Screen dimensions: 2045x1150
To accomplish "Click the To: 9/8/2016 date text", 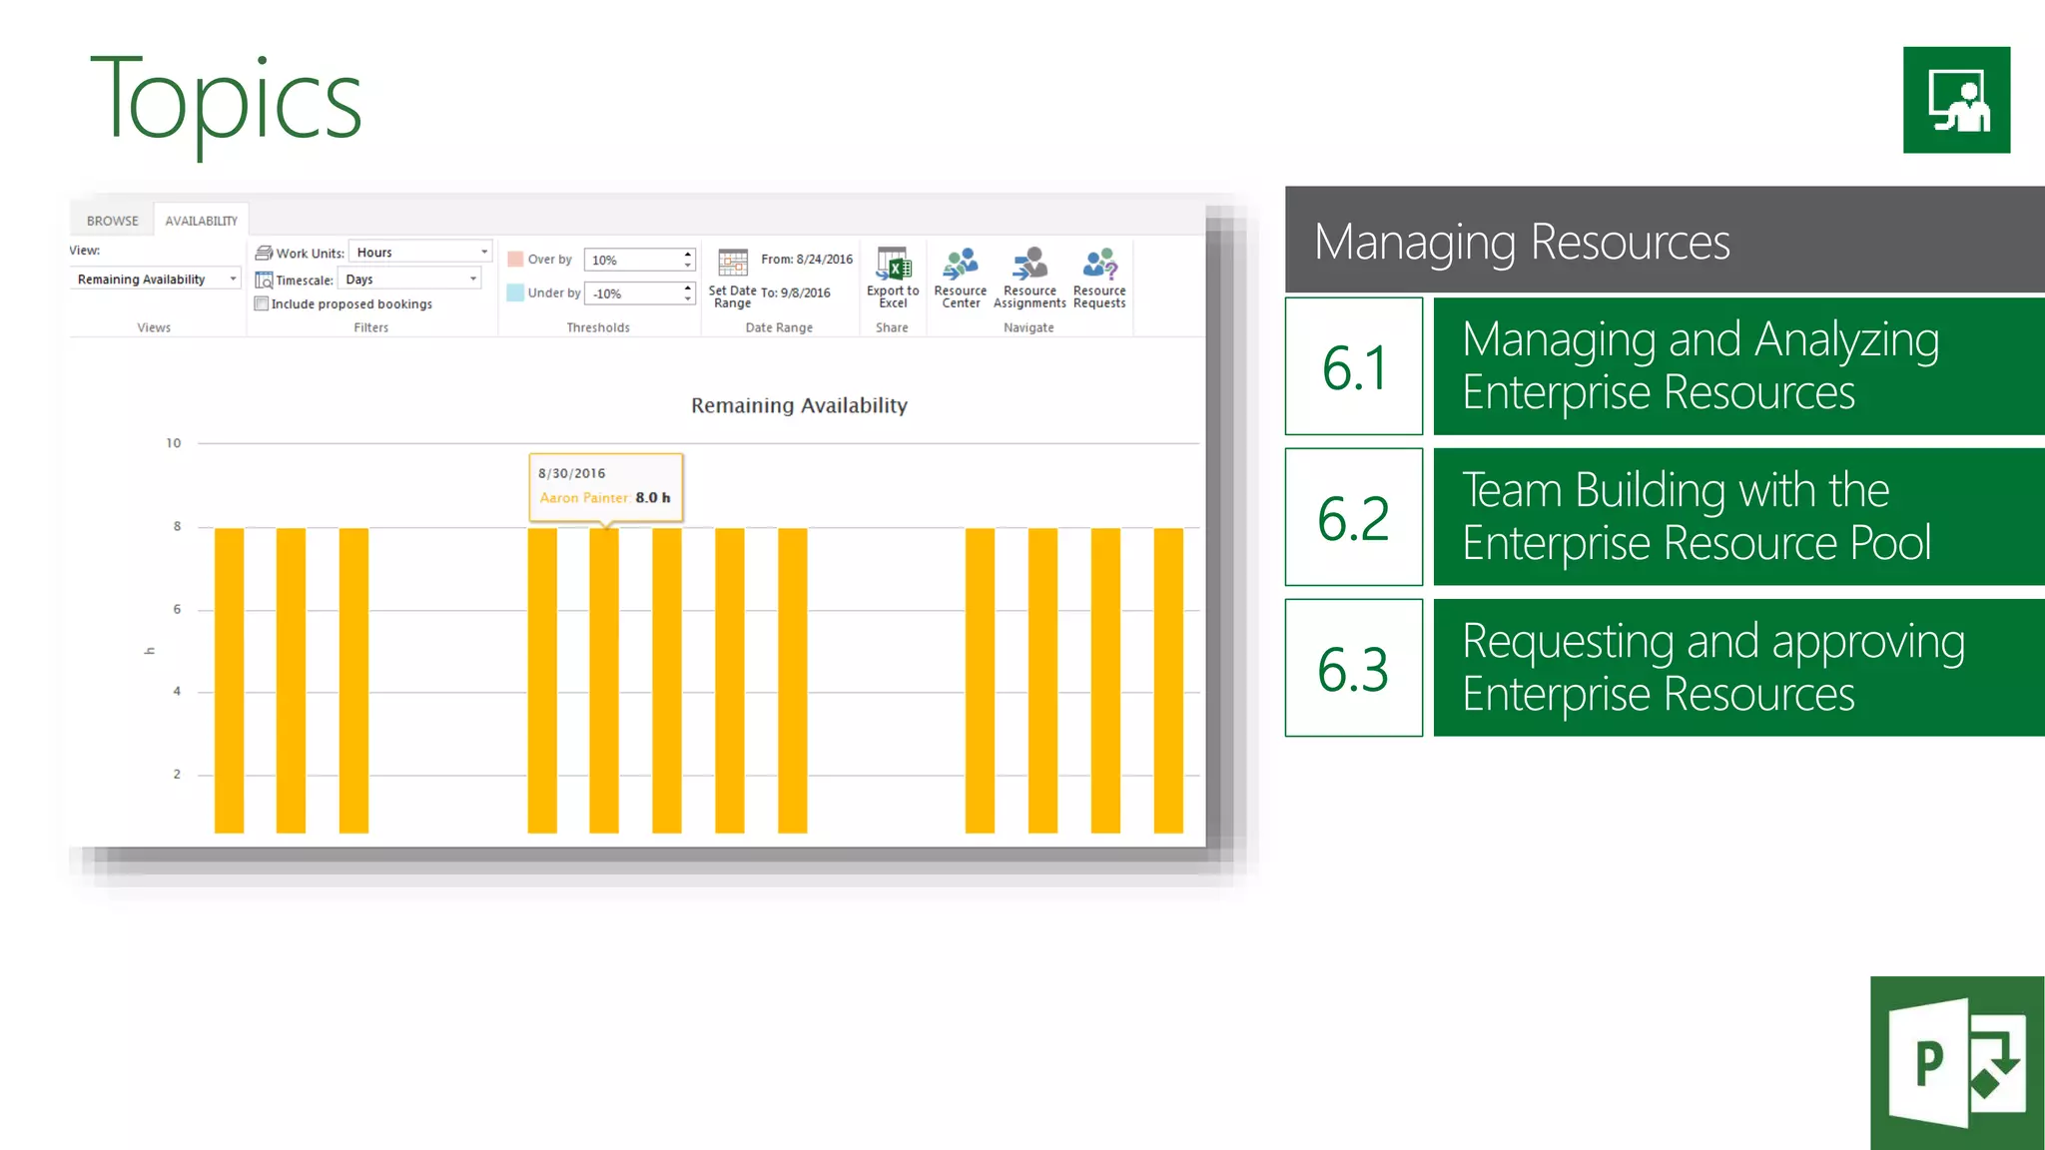I will click(x=796, y=293).
